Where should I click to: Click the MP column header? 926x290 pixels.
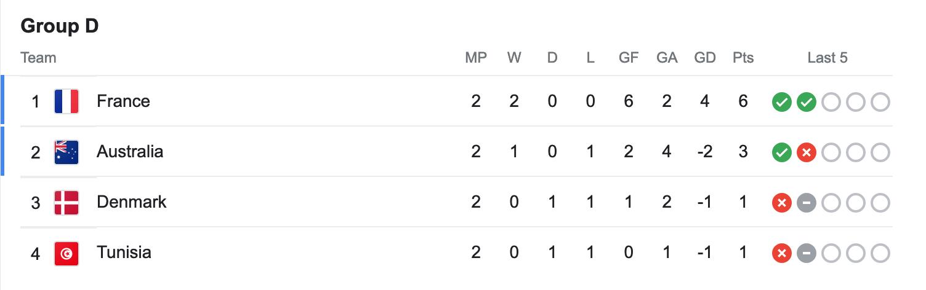click(476, 58)
